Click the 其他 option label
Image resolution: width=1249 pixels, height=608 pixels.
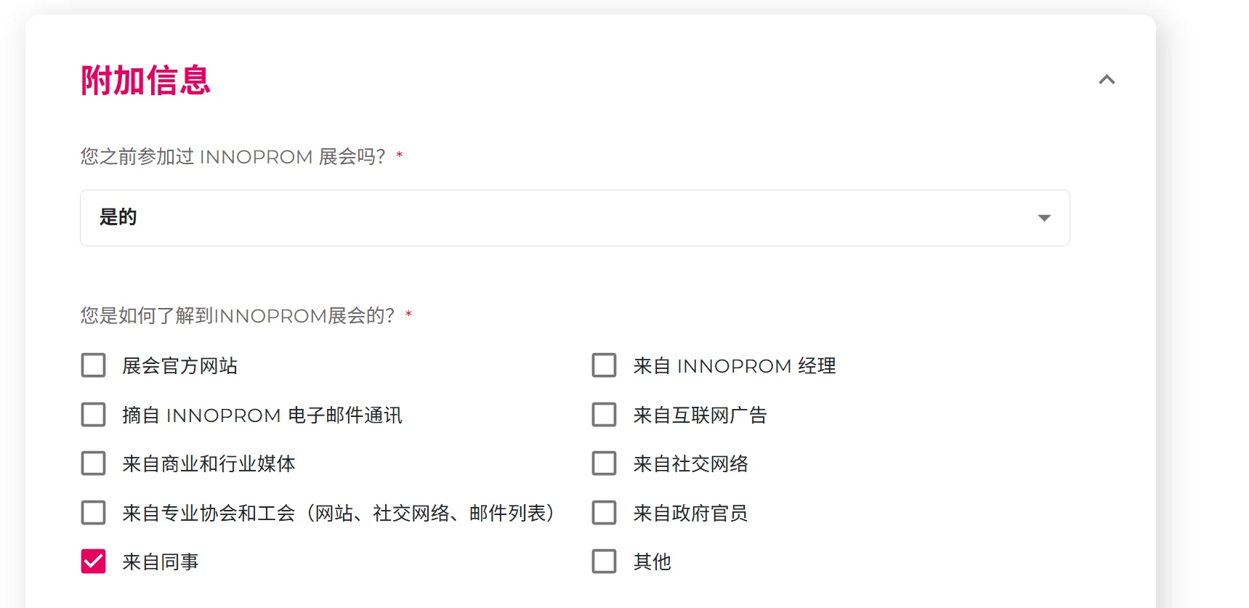point(652,562)
